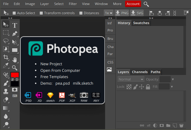Select the Type tool
191x130 pixels.
point(15,25)
